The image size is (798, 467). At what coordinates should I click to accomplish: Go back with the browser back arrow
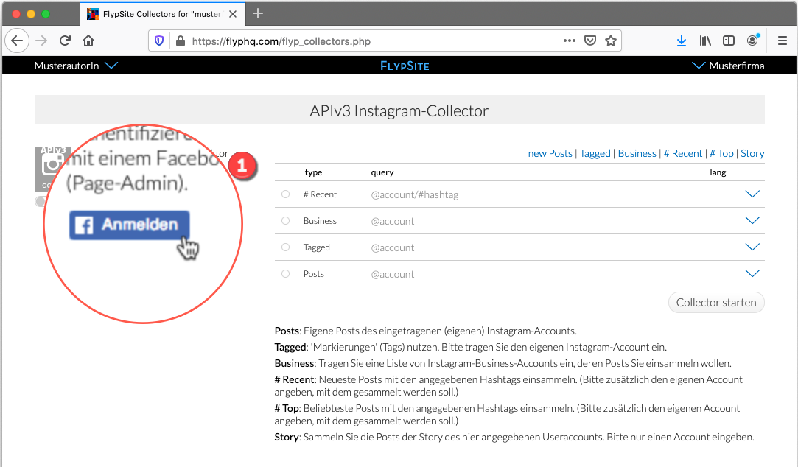17,41
